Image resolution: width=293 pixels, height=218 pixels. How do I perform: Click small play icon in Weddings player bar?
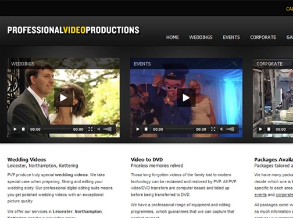(x=15, y=129)
